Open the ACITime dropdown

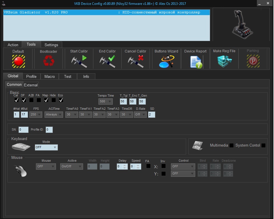[x=54, y=115]
